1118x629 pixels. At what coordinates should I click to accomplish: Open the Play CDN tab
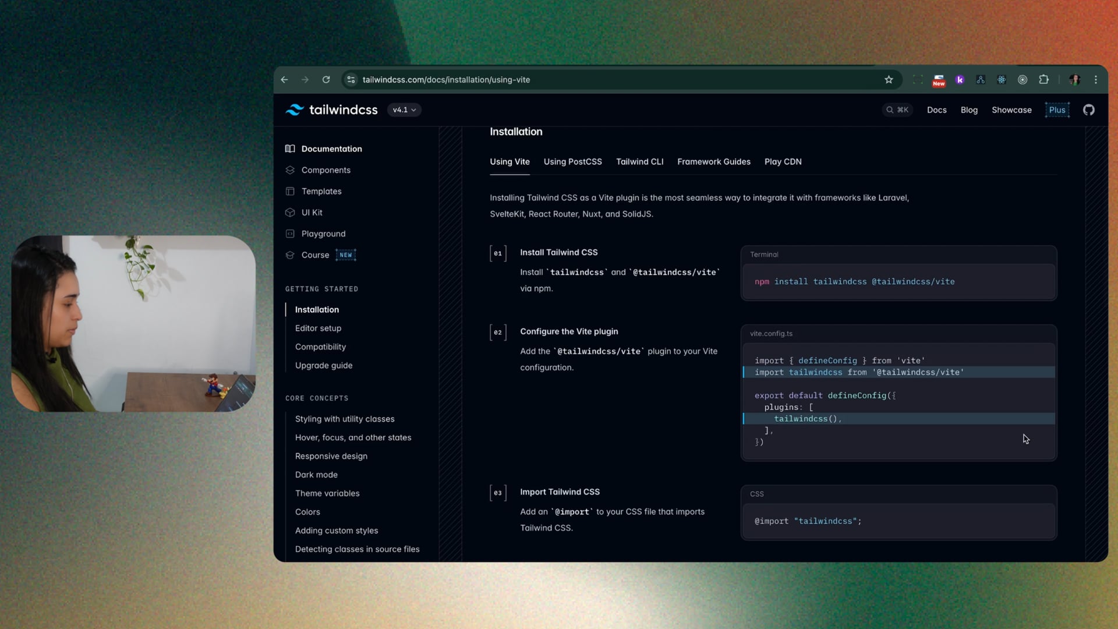point(783,162)
